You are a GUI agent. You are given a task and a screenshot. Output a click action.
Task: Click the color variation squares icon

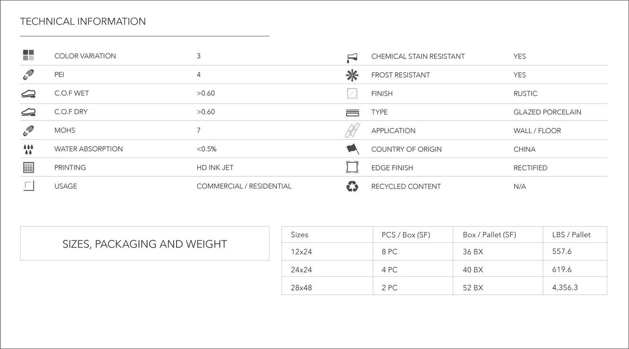pos(28,55)
